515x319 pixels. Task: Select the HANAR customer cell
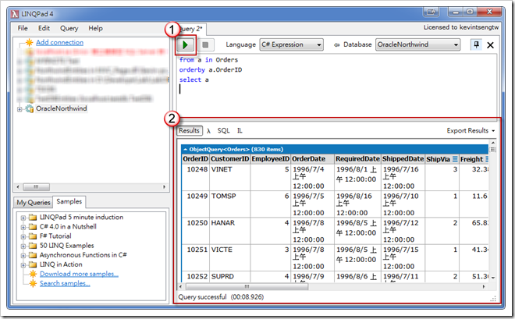click(x=230, y=231)
